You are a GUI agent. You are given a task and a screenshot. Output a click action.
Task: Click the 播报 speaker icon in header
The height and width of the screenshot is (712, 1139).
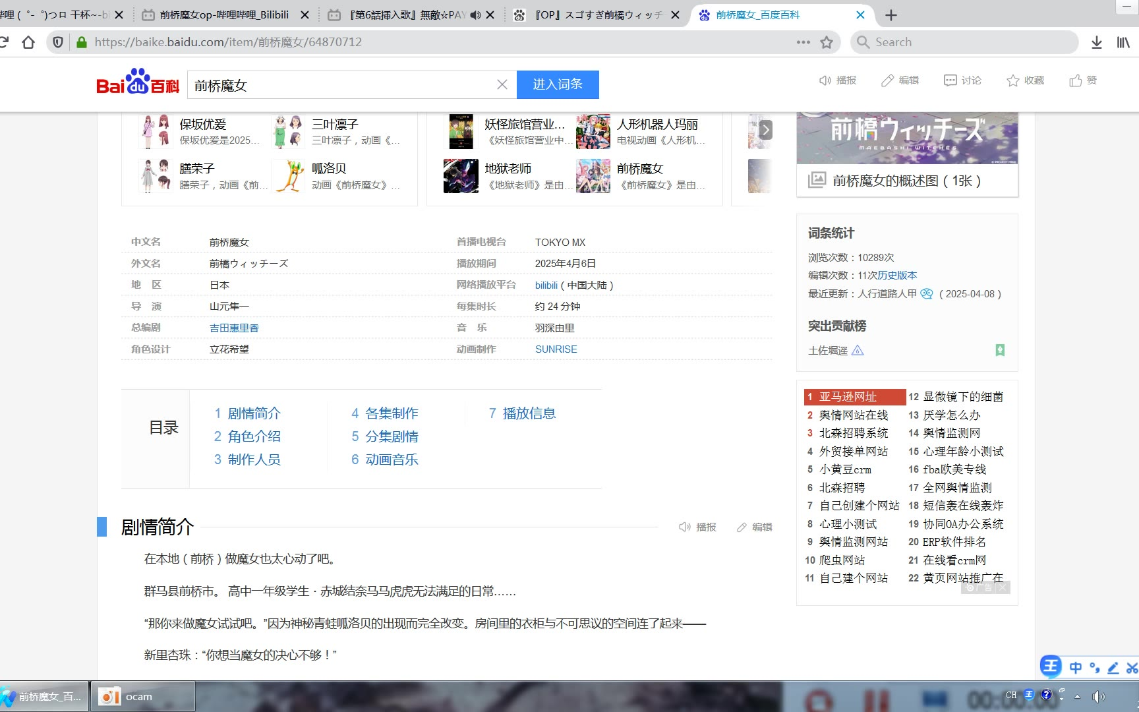(x=825, y=80)
